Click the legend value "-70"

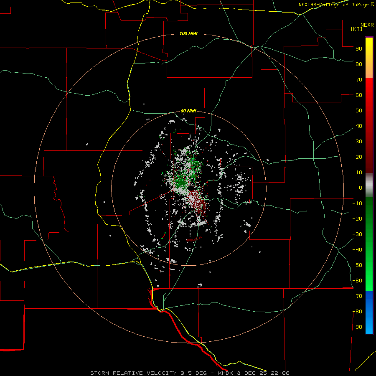point(357,296)
